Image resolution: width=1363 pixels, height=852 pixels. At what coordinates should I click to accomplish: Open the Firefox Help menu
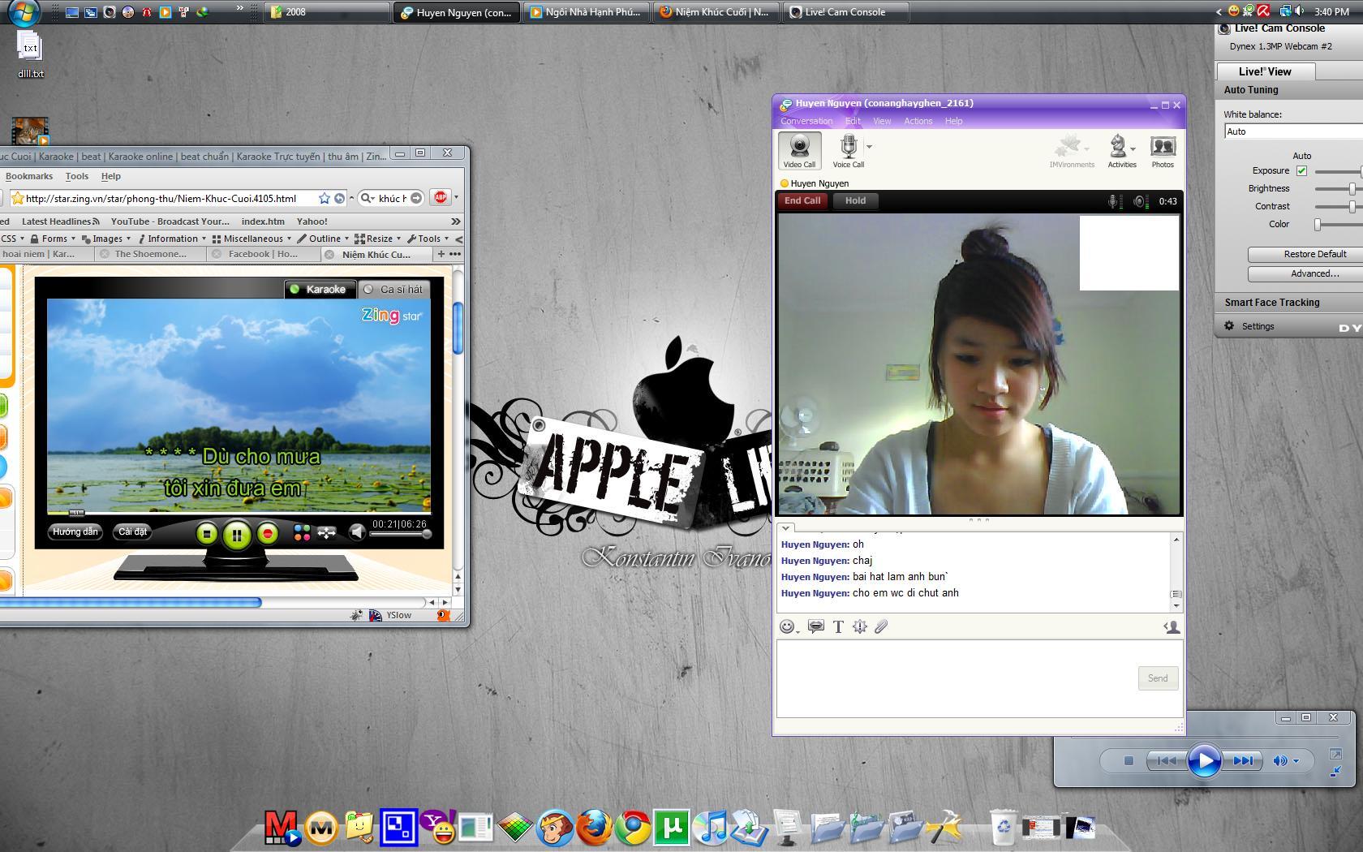pyautogui.click(x=110, y=176)
